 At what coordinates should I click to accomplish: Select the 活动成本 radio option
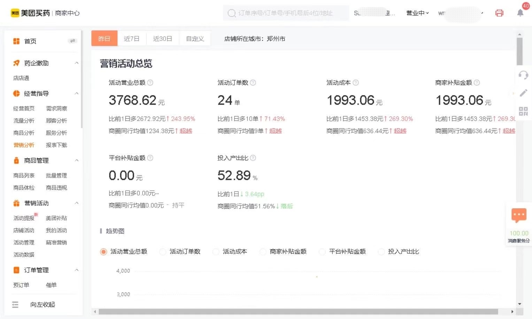(x=216, y=252)
